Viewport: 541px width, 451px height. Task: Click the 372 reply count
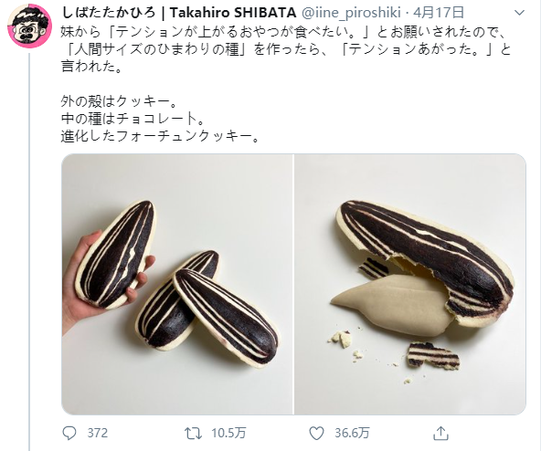[97, 433]
